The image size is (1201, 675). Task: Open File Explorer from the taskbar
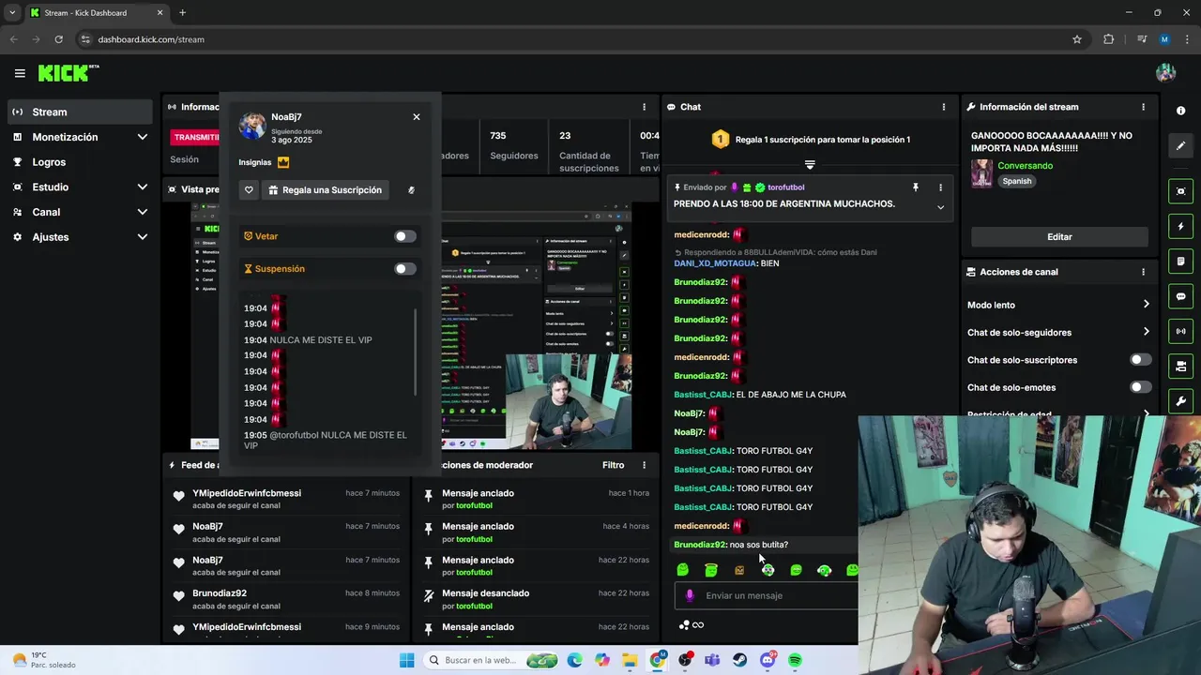pyautogui.click(x=630, y=660)
